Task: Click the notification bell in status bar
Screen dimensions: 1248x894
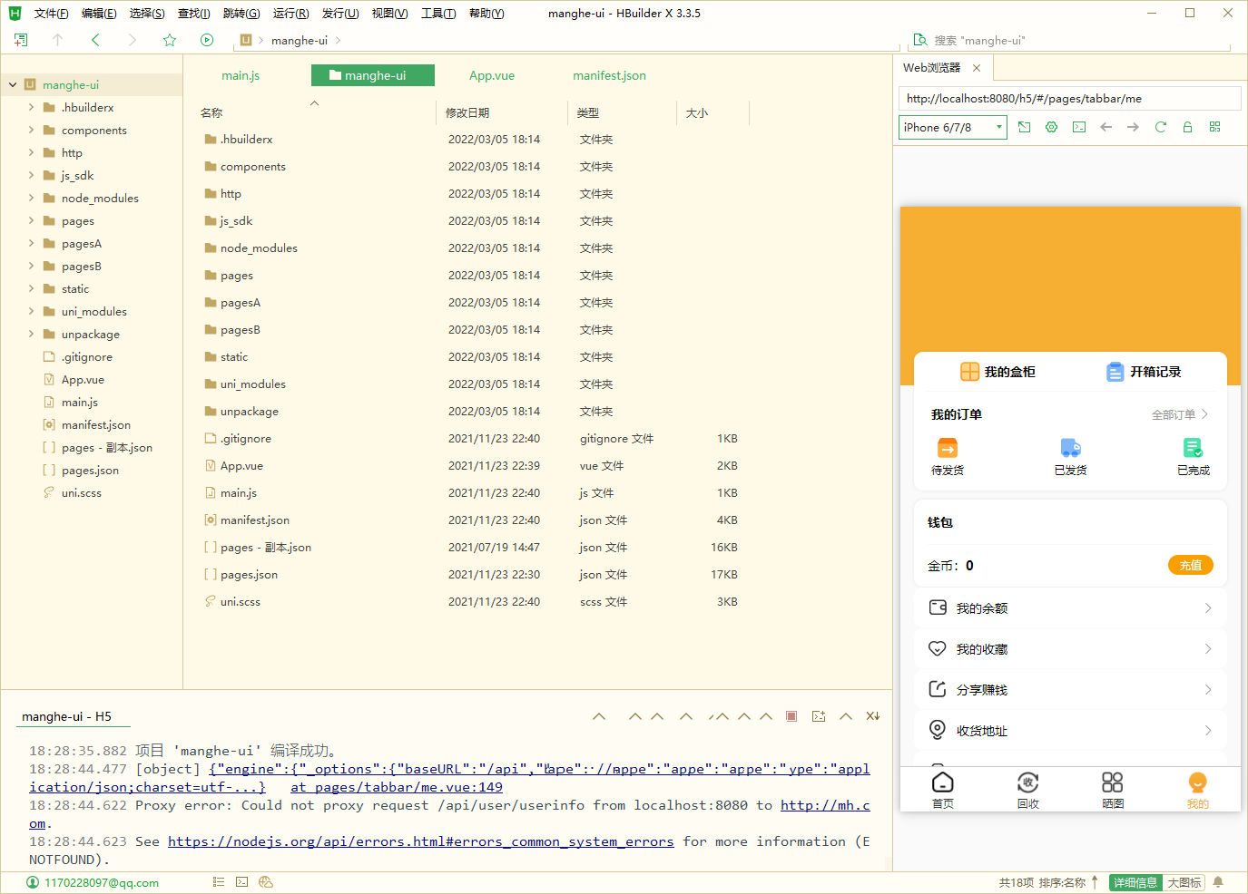Action: (1218, 882)
